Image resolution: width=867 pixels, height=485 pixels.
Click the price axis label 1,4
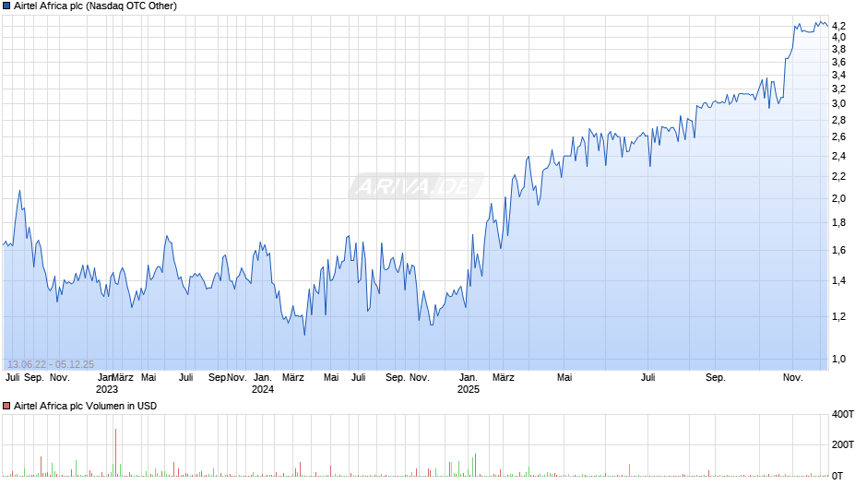[x=838, y=281]
